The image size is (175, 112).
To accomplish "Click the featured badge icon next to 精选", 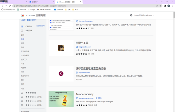I will click(x=97, y=98).
